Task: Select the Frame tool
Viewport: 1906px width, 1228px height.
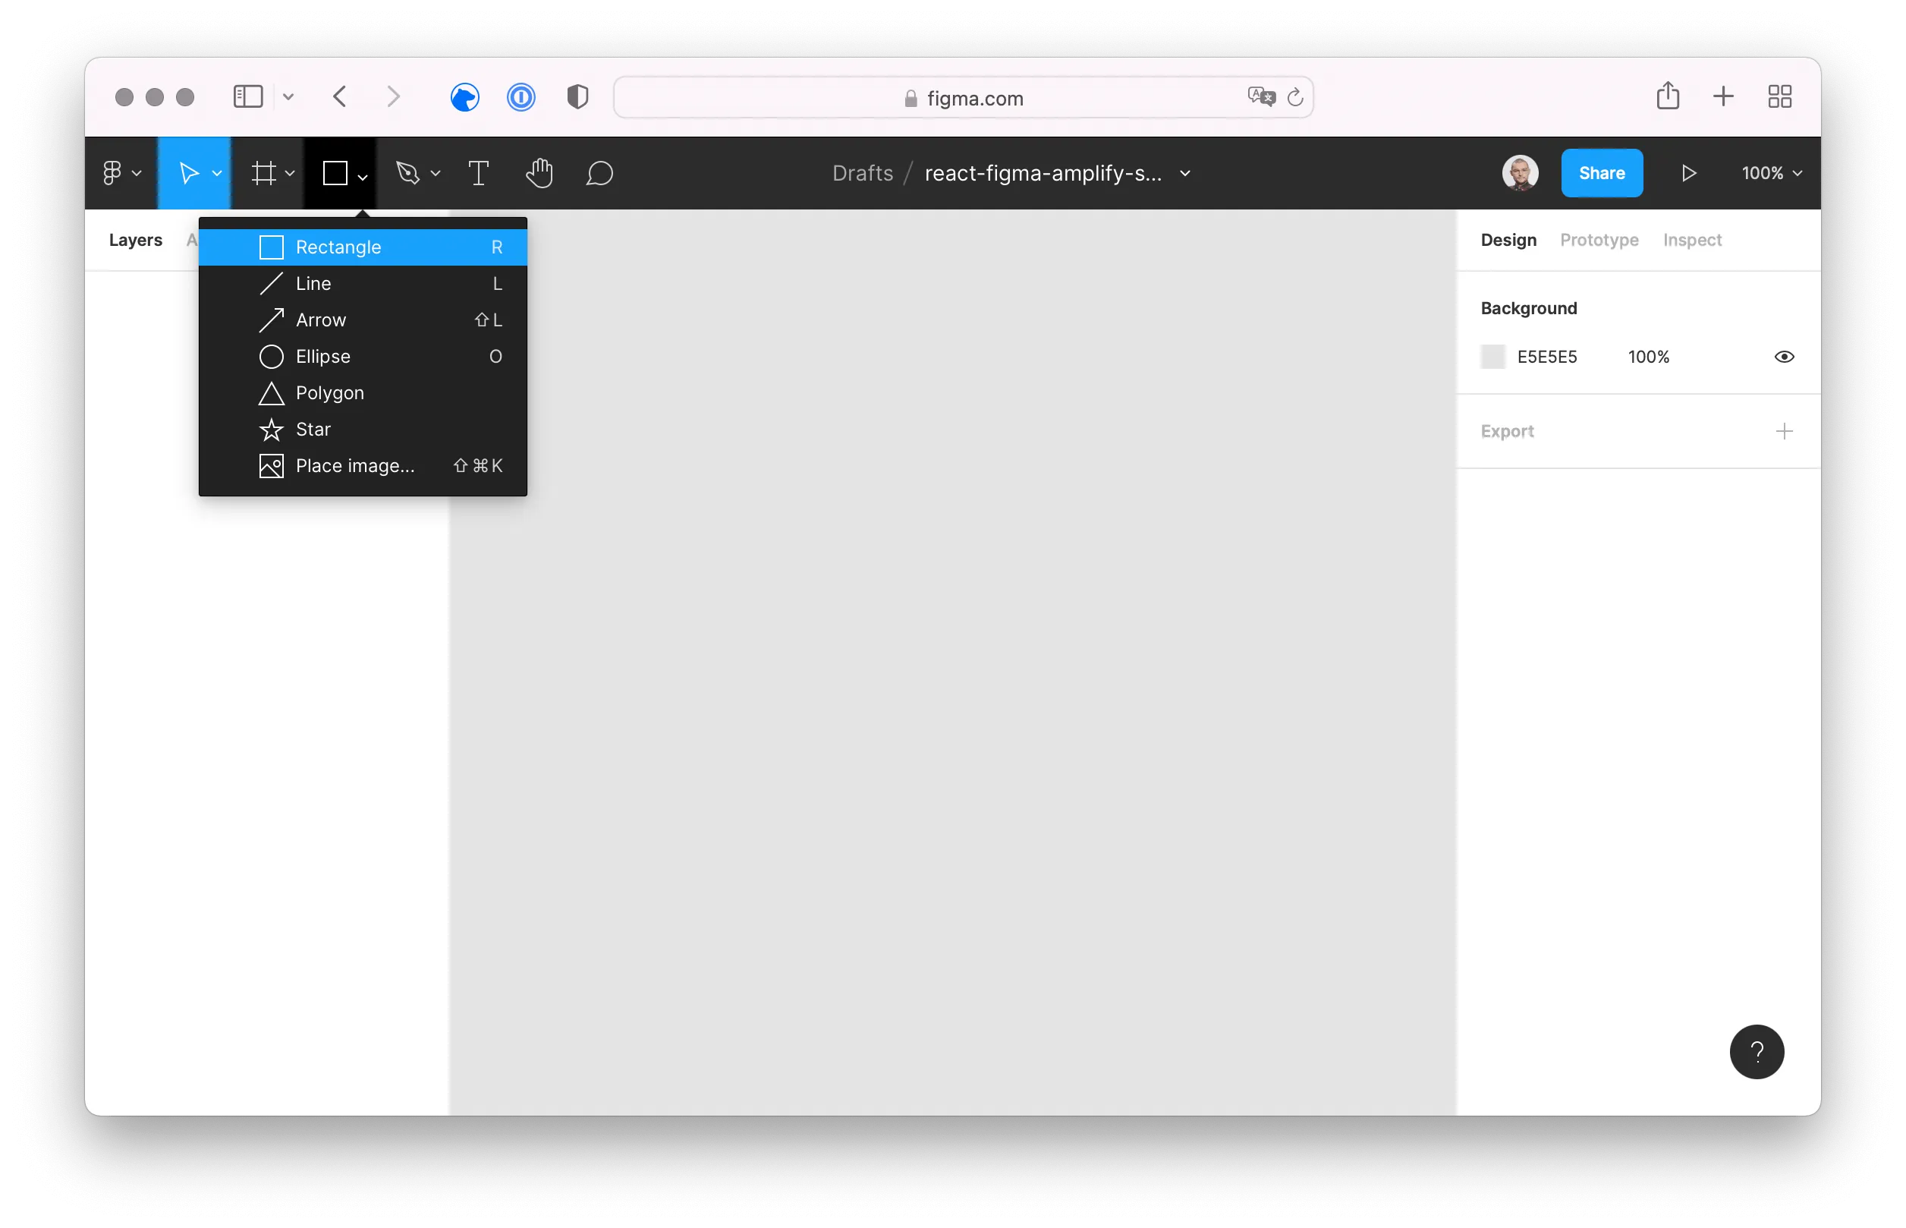Action: [x=266, y=173]
